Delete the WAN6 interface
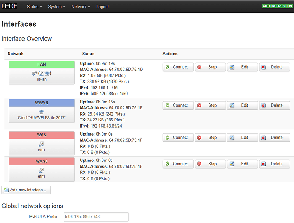Screen dimensions: 294x223 coord(273,164)
